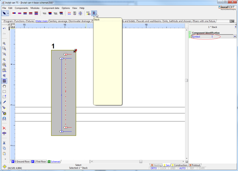Open the Edit menu

[x=10, y=8]
